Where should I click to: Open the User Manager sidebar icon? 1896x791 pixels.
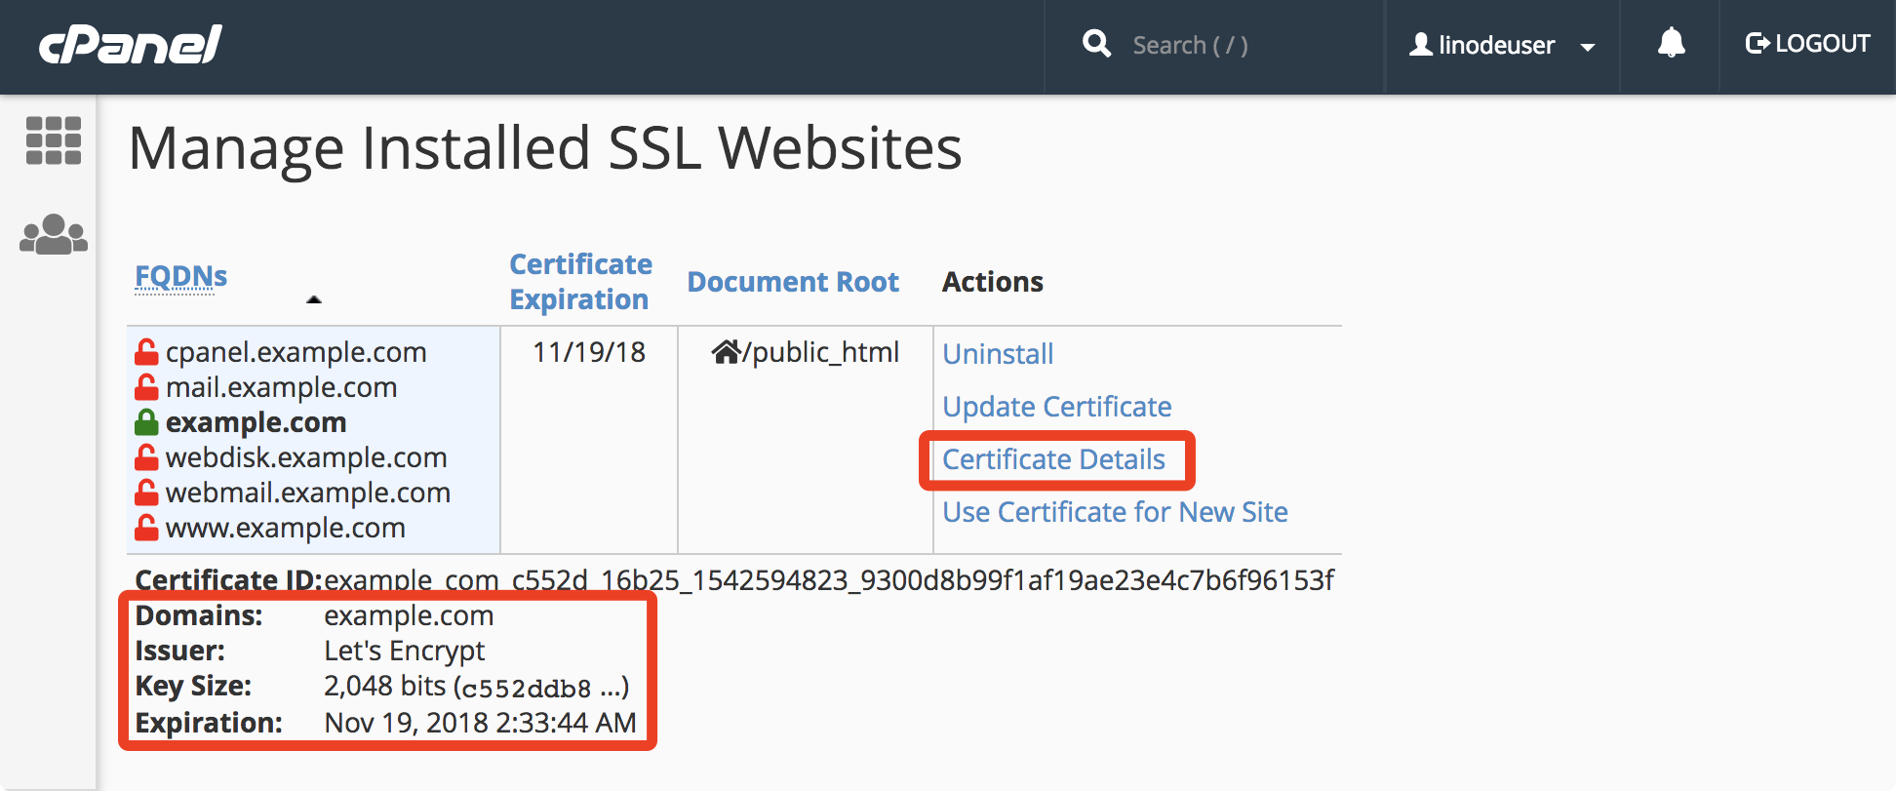[54, 235]
